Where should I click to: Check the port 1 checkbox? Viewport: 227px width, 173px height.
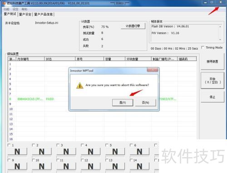click(x=9, y=145)
